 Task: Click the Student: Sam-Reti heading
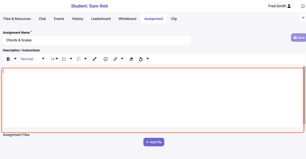pyautogui.click(x=90, y=6)
